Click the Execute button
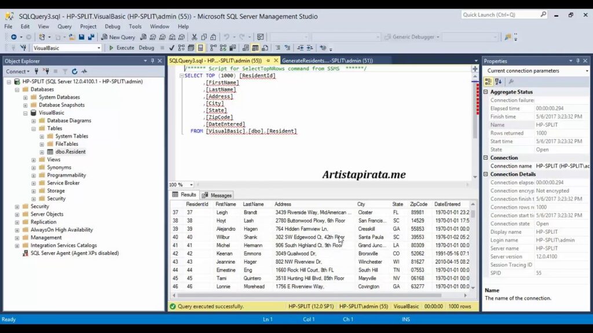This screenshot has width=593, height=333. click(122, 48)
